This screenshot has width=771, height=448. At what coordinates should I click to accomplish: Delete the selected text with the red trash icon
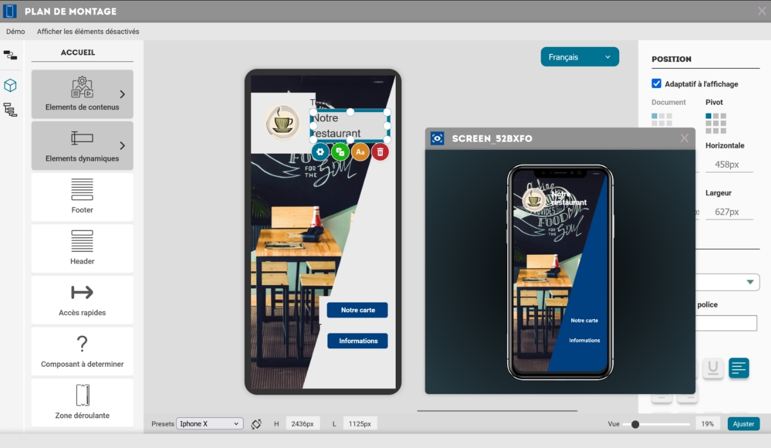pos(380,152)
